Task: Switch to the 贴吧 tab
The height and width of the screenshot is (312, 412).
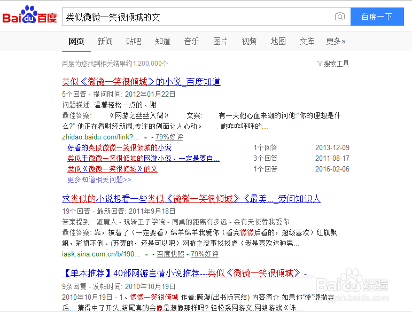Action: click(134, 41)
